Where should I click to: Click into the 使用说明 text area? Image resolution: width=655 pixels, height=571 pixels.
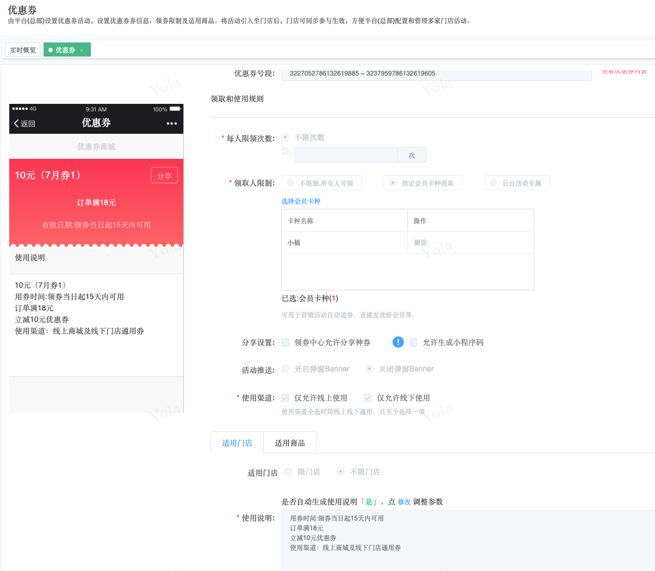tap(468, 541)
